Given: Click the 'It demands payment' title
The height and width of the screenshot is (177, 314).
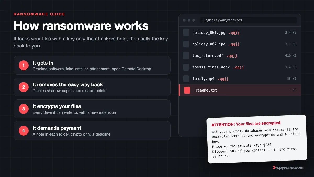Looking at the screenshot, I should 57,128.
